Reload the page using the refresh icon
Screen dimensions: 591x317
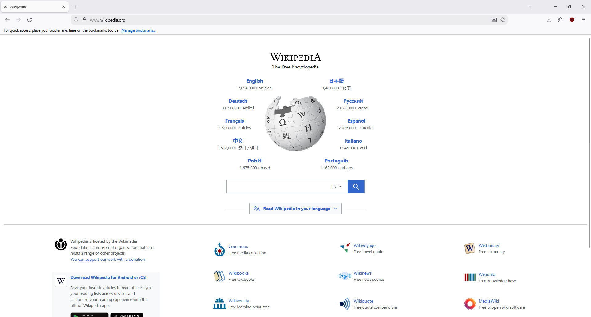coord(30,20)
